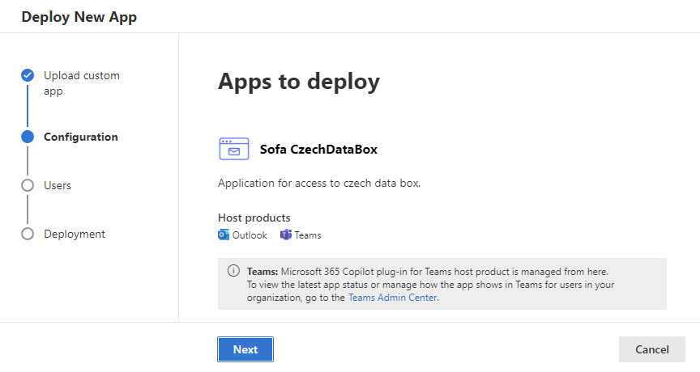This screenshot has height=372, width=700.
Task: Go to Upload custom app step
Action: [82, 83]
